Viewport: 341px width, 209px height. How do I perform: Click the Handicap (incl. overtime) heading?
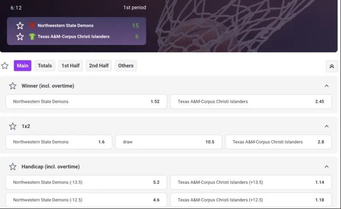(x=51, y=167)
